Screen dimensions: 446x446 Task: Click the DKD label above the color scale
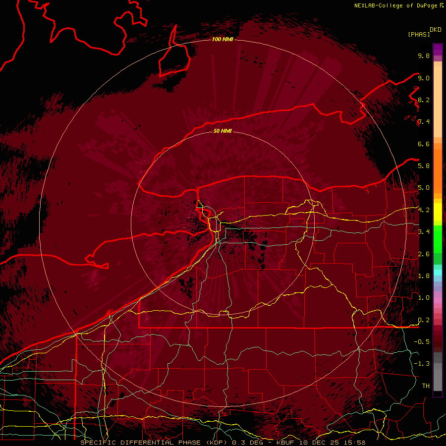coord(436,30)
